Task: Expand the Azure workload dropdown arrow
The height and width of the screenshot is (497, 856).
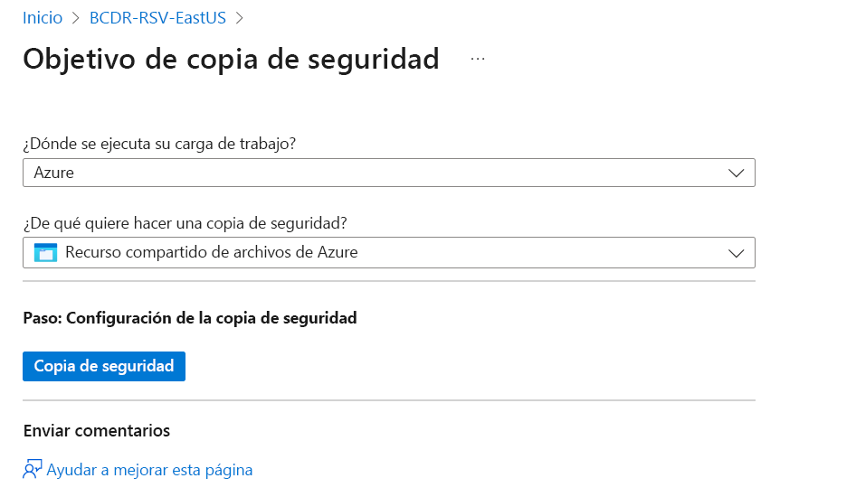Action: pyautogui.click(x=736, y=173)
